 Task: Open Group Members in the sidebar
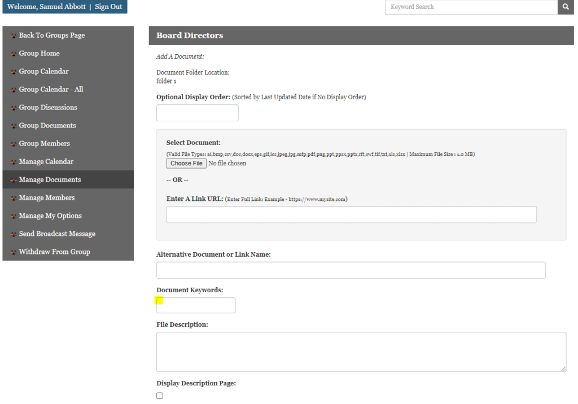click(44, 143)
